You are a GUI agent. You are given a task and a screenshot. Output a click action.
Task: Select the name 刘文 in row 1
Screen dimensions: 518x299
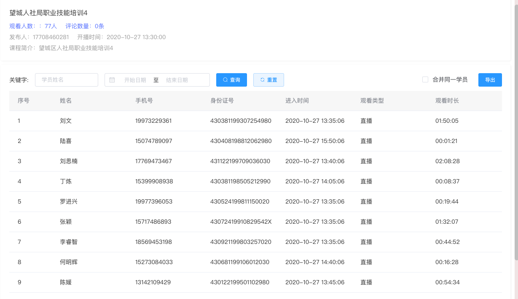click(66, 121)
